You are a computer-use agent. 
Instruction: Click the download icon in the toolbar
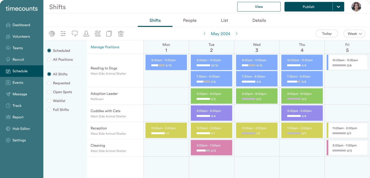(86, 34)
